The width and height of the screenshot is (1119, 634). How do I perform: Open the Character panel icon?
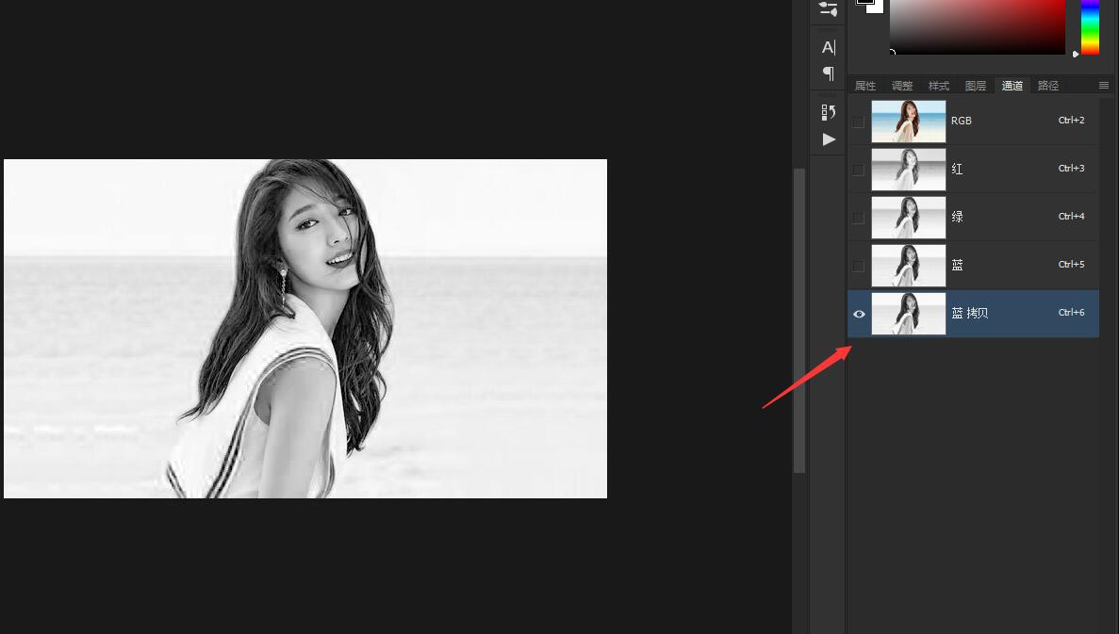click(x=829, y=47)
